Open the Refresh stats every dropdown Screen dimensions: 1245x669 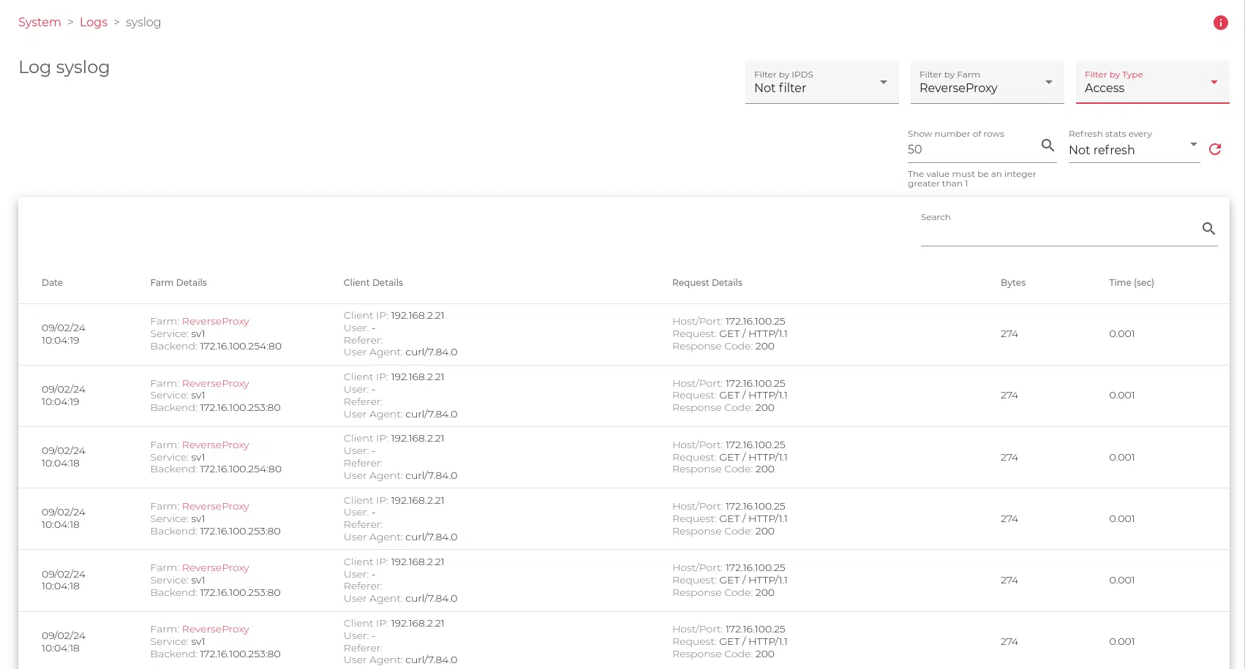point(1133,150)
